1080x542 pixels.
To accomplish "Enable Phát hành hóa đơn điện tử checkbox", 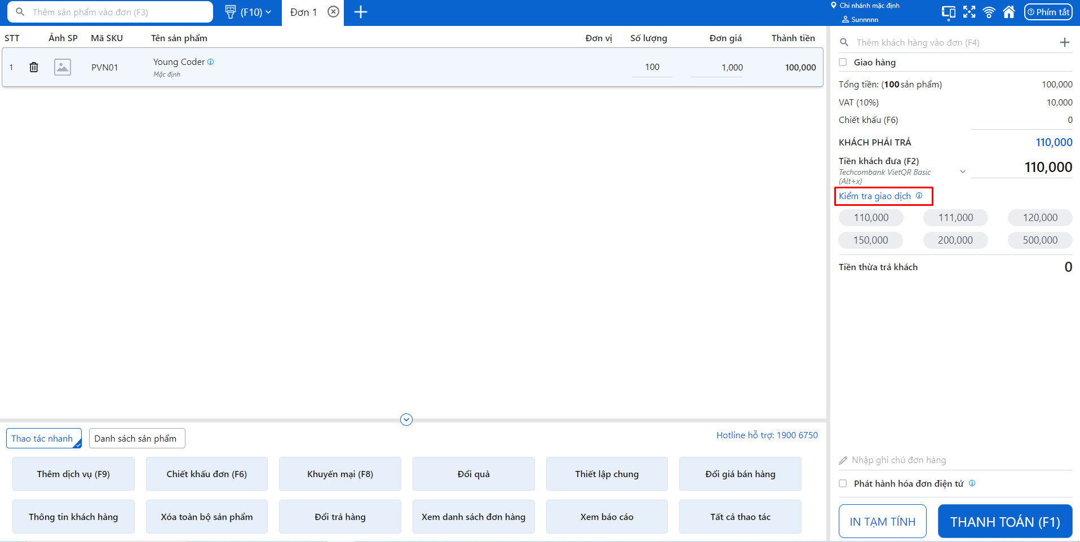I will pos(843,483).
